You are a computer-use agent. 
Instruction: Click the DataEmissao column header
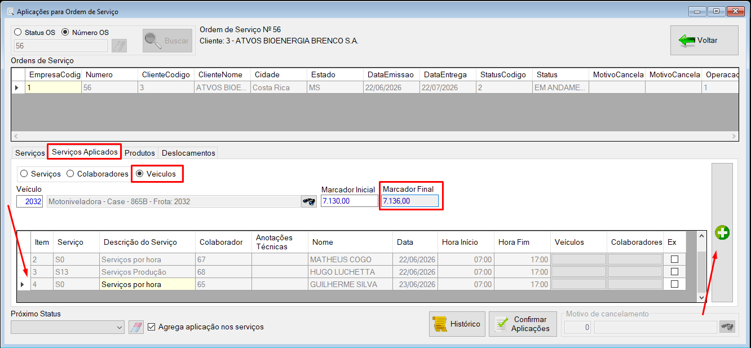click(x=391, y=74)
